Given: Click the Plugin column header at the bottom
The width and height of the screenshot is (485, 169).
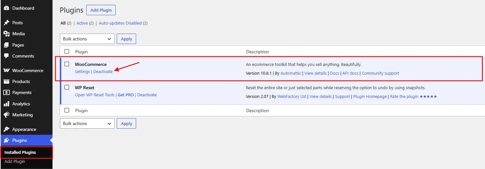Looking at the screenshot, I should [81, 111].
